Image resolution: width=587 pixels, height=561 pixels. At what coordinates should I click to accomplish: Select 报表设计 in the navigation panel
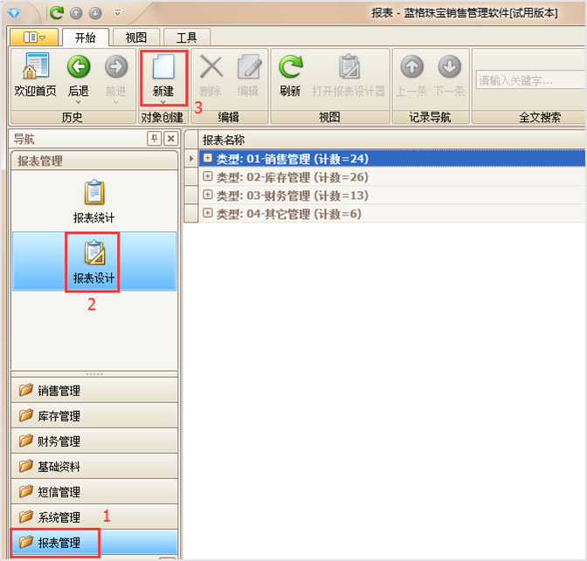point(93,261)
